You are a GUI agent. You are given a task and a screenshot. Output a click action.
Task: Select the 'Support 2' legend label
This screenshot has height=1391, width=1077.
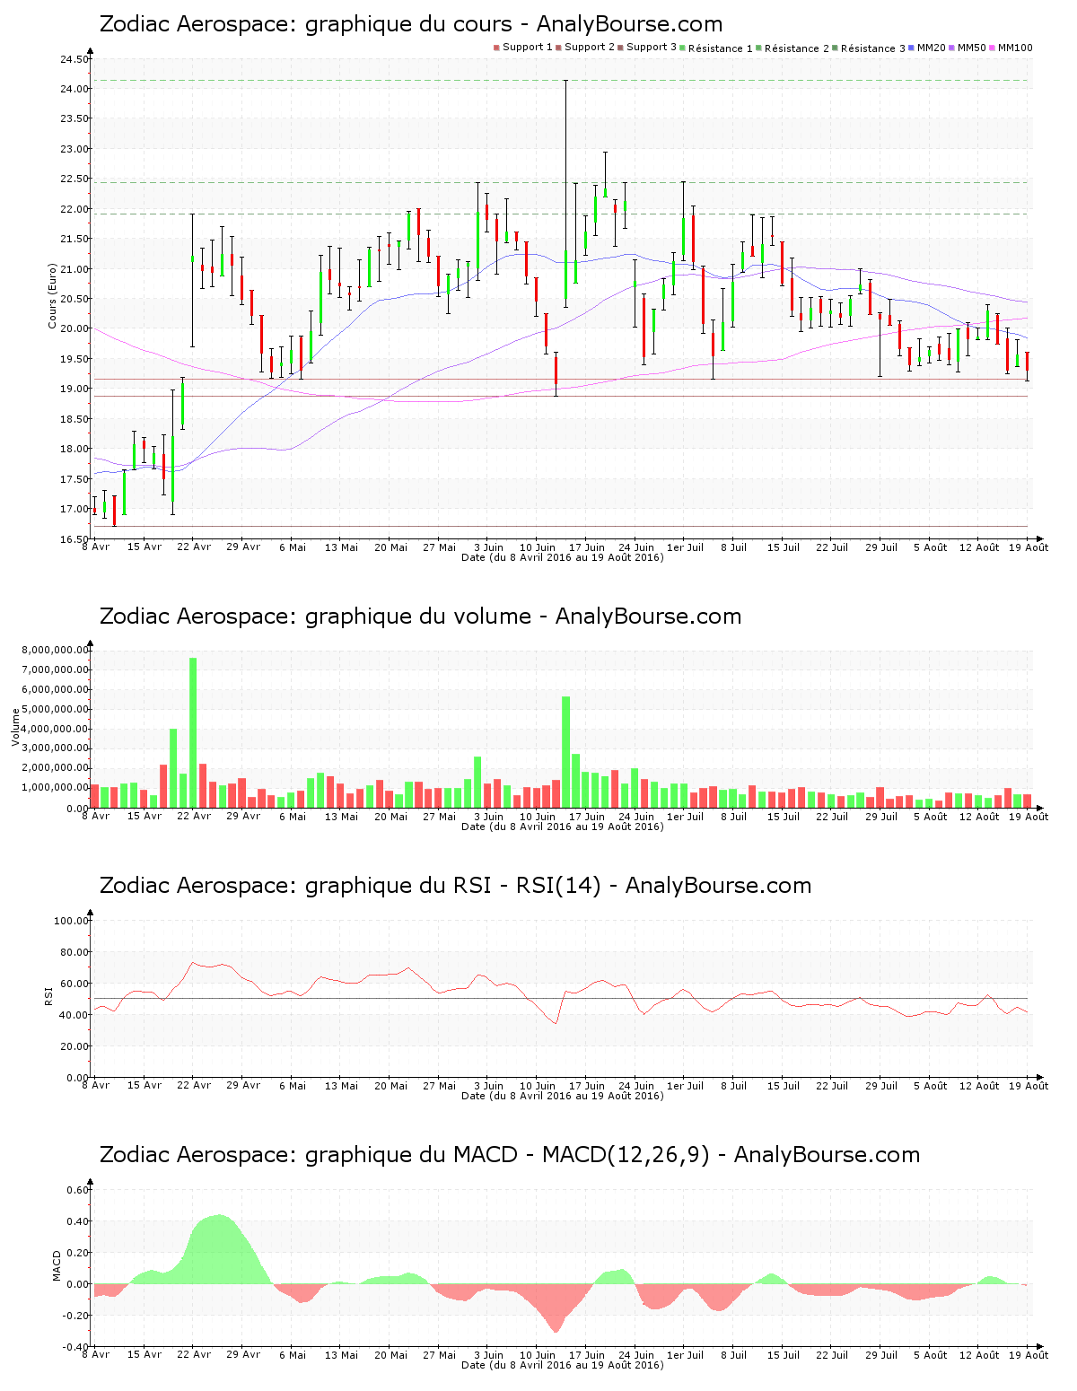pyautogui.click(x=590, y=48)
